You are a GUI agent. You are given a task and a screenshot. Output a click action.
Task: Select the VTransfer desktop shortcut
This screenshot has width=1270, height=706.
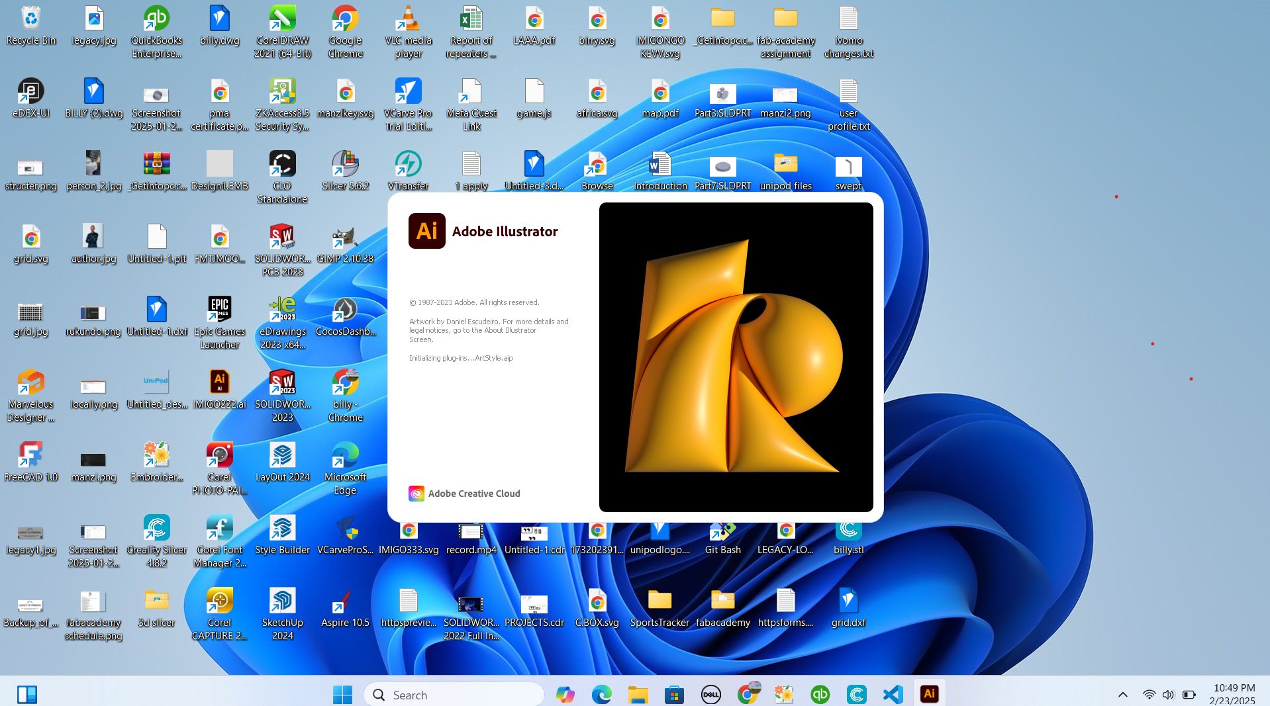point(409,171)
